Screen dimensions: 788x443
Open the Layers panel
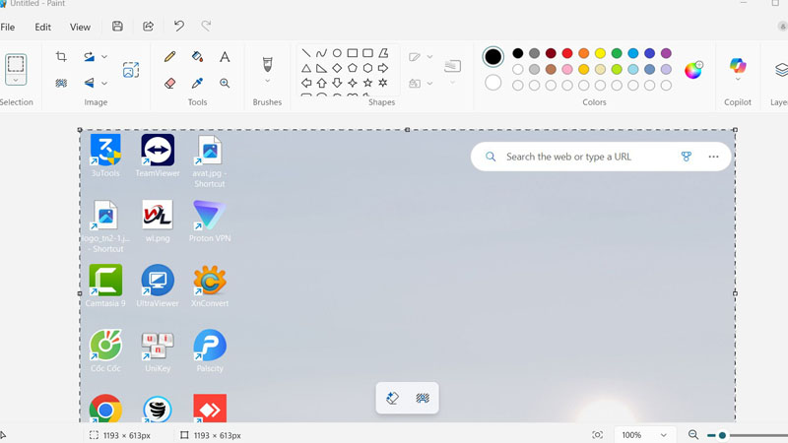point(781,70)
